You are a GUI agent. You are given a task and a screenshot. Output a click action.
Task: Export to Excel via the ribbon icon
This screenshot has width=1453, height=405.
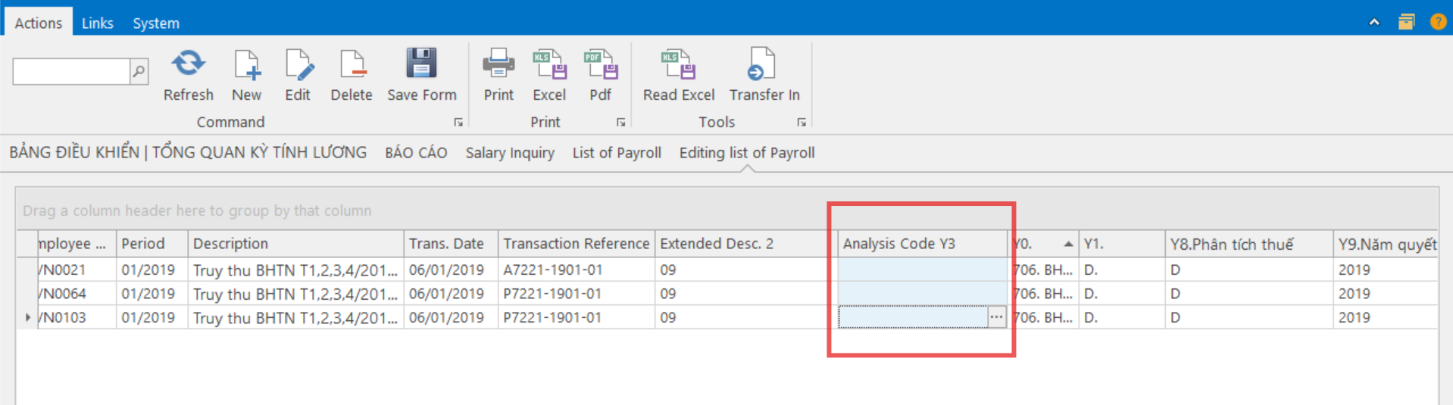[549, 65]
